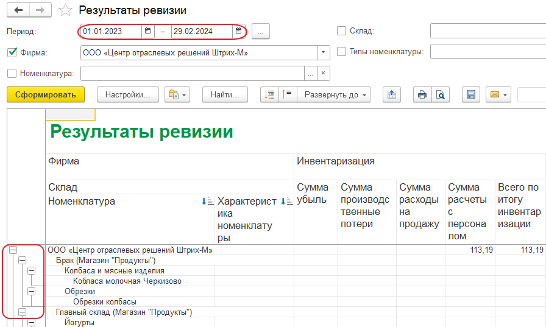This screenshot has height=327, width=546.
Task: Collapse the Главный склад node
Action: click(23, 312)
